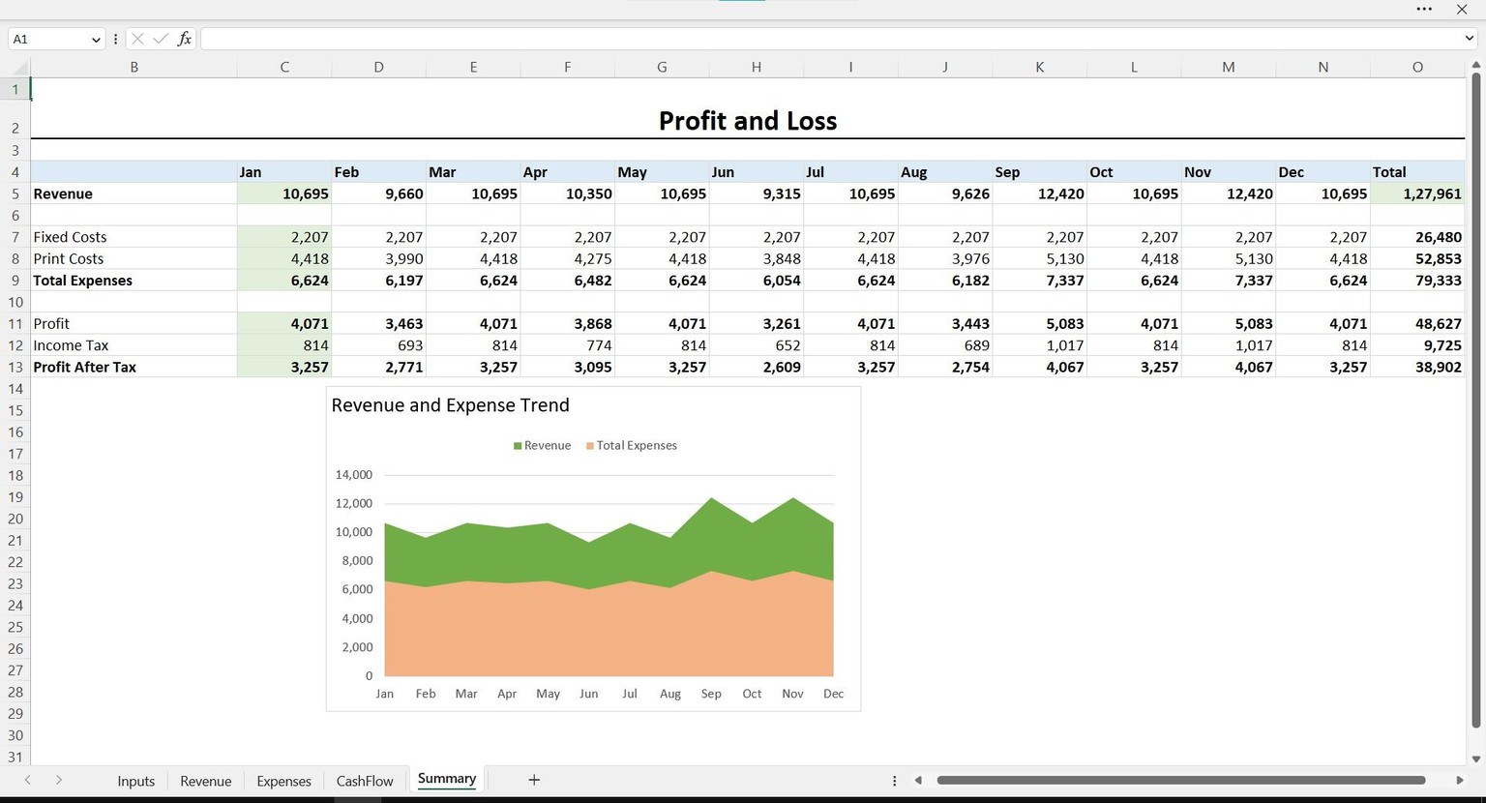
Task: Click name box vertical dots handle
Action: point(115,39)
